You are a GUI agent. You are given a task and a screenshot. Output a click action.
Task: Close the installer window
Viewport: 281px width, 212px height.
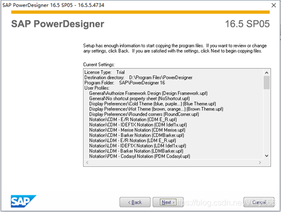274,5
